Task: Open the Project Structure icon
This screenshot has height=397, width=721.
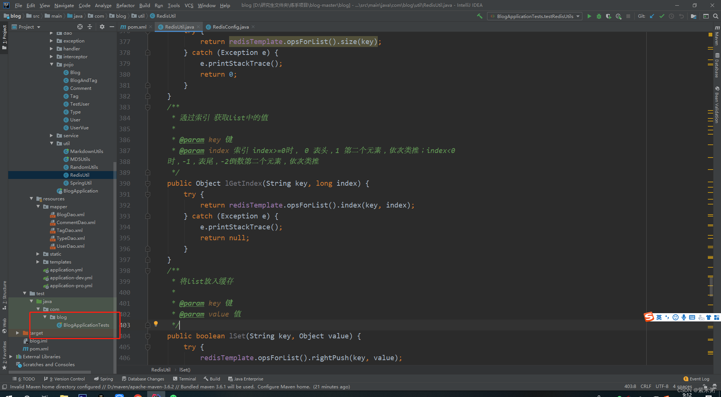Action: click(694, 16)
